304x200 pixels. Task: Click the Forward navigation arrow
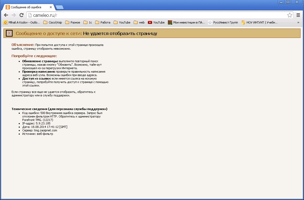pyautogui.click(x=14, y=15)
